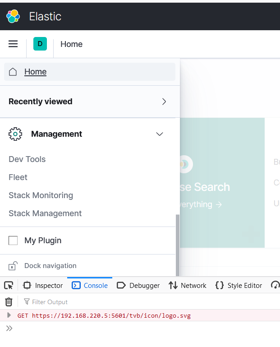Click the GET logo.svg error URL
Screen dimensions: 280x347
tap(111, 315)
